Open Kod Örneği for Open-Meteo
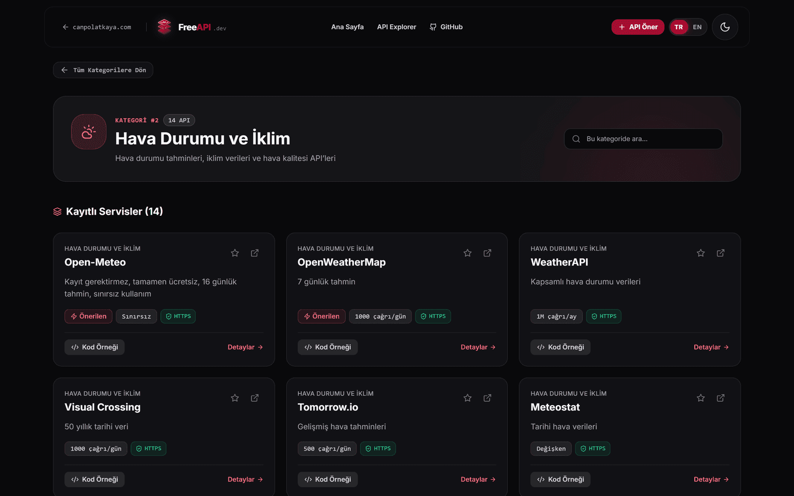This screenshot has height=496, width=794. (x=94, y=347)
